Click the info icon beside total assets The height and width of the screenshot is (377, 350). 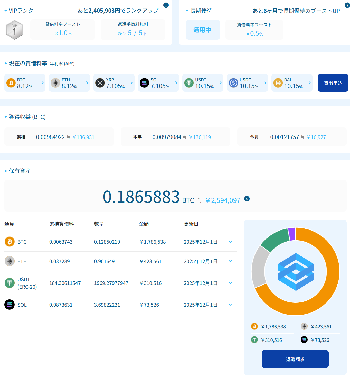click(x=247, y=199)
